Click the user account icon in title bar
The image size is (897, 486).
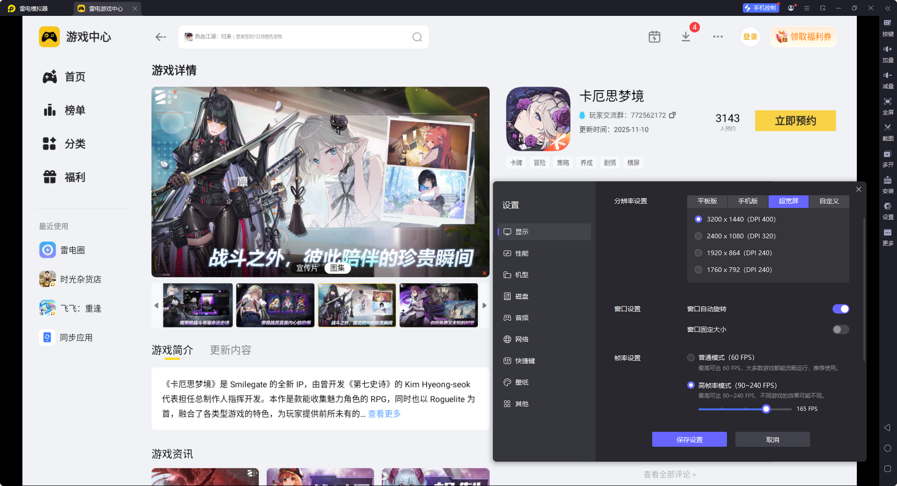pyautogui.click(x=791, y=8)
